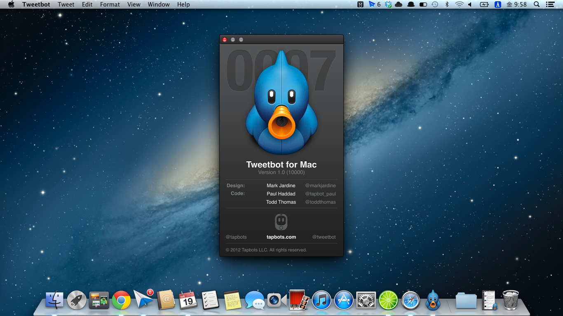Open the Format menu
The width and height of the screenshot is (563, 316).
click(110, 5)
